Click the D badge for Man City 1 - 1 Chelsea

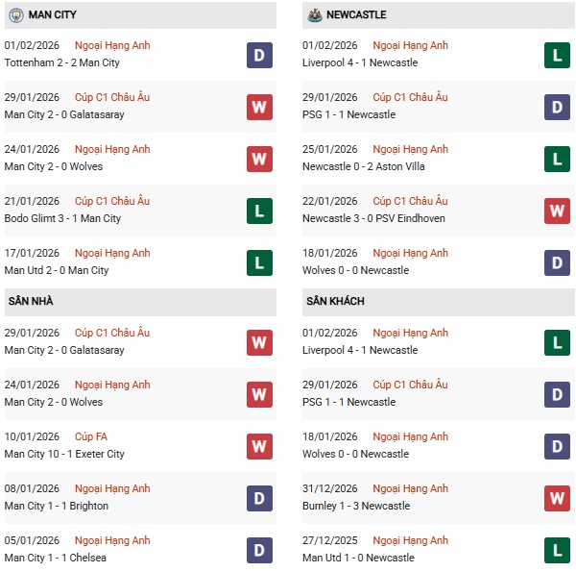[259, 550]
